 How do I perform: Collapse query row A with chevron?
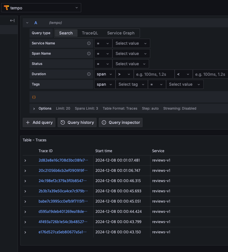point(27,23)
